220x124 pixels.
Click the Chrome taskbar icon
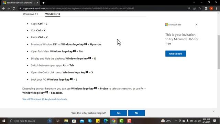pyautogui.click(x=113, y=121)
